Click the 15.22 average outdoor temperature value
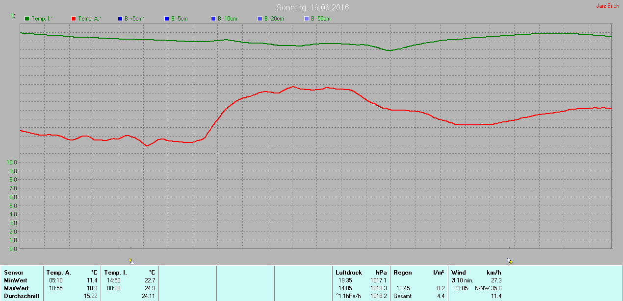Image resolution: width=623 pixels, height=301 pixels. click(x=91, y=296)
